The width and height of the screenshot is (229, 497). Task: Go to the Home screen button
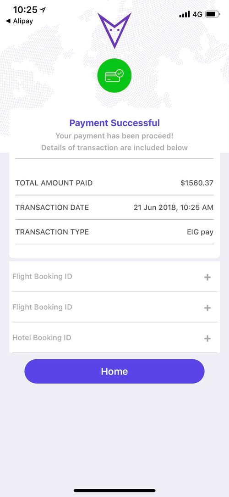point(114,371)
